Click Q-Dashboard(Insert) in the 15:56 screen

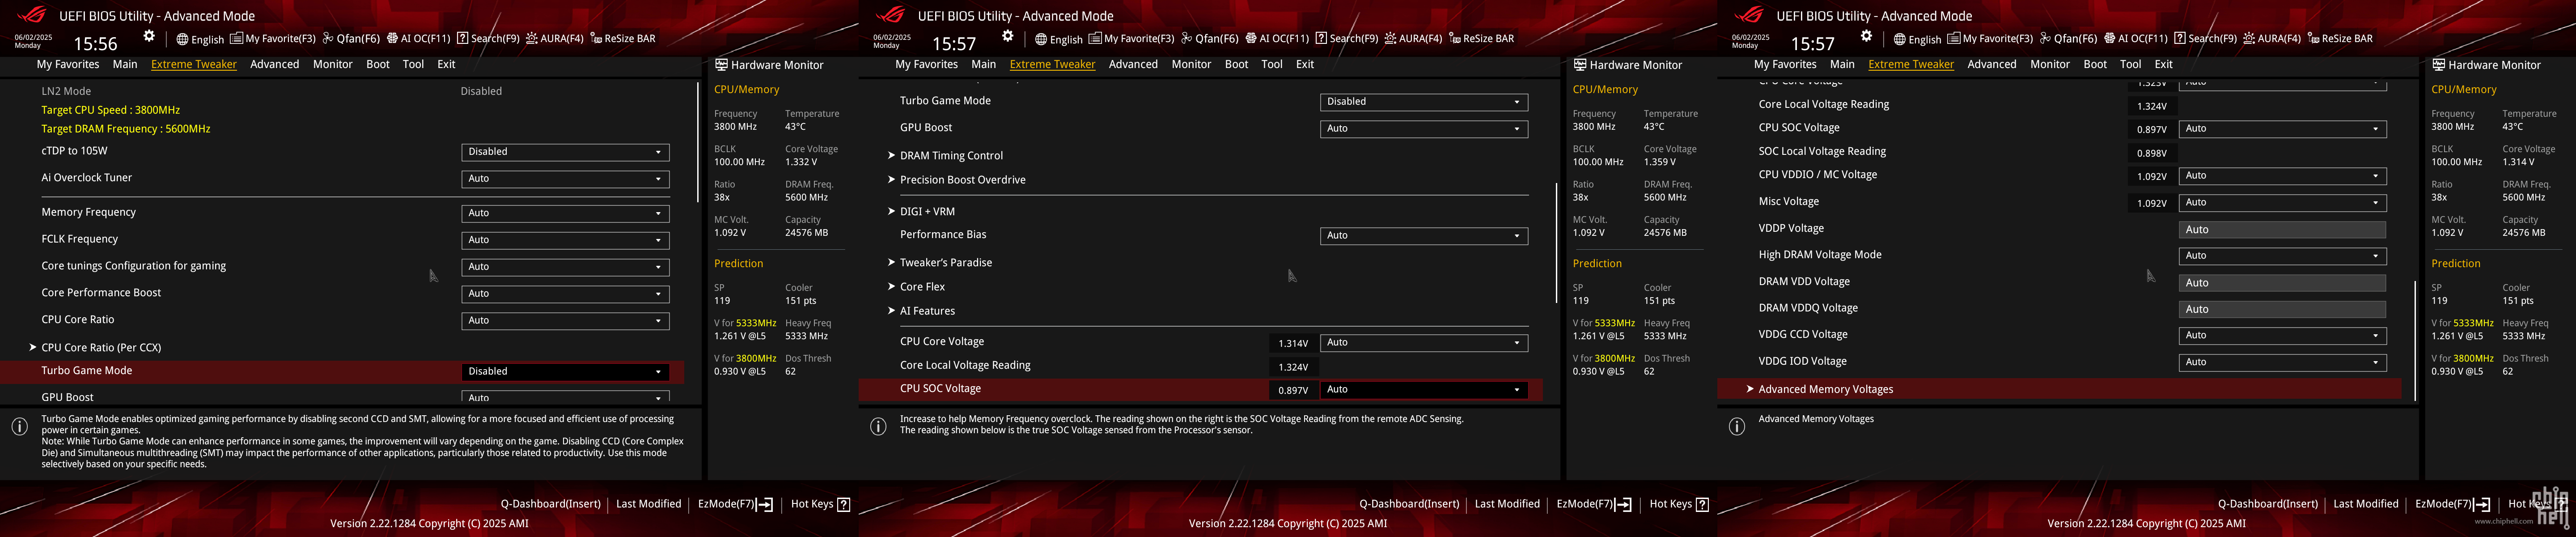(551, 504)
